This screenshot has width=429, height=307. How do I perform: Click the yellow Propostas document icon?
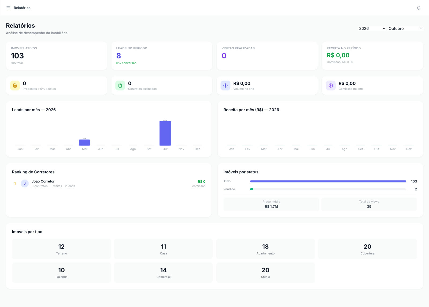[x=15, y=85]
